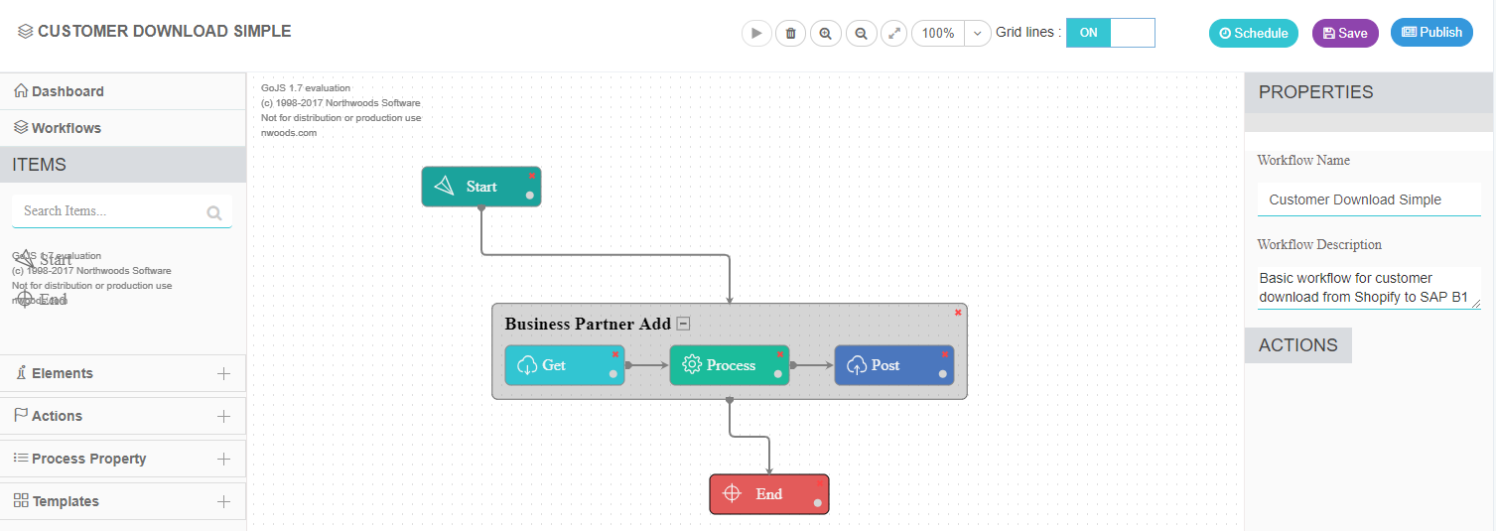
Task: Delete the Business Partner Add group via red x
Action: click(x=958, y=313)
